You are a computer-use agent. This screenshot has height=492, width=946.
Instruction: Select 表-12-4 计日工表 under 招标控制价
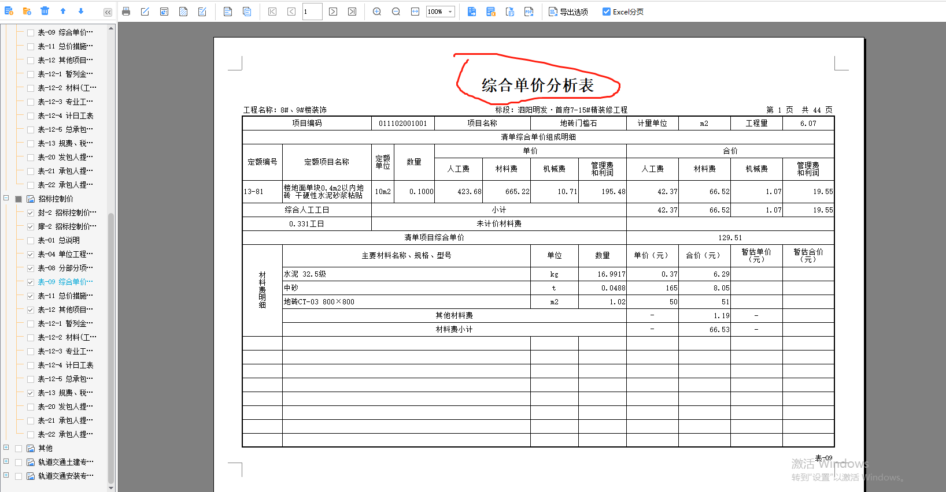point(65,365)
